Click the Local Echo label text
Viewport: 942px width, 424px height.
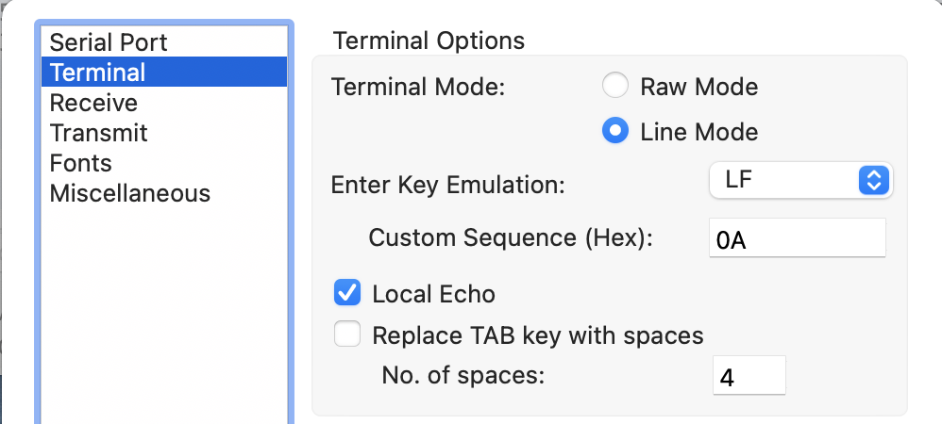click(433, 294)
